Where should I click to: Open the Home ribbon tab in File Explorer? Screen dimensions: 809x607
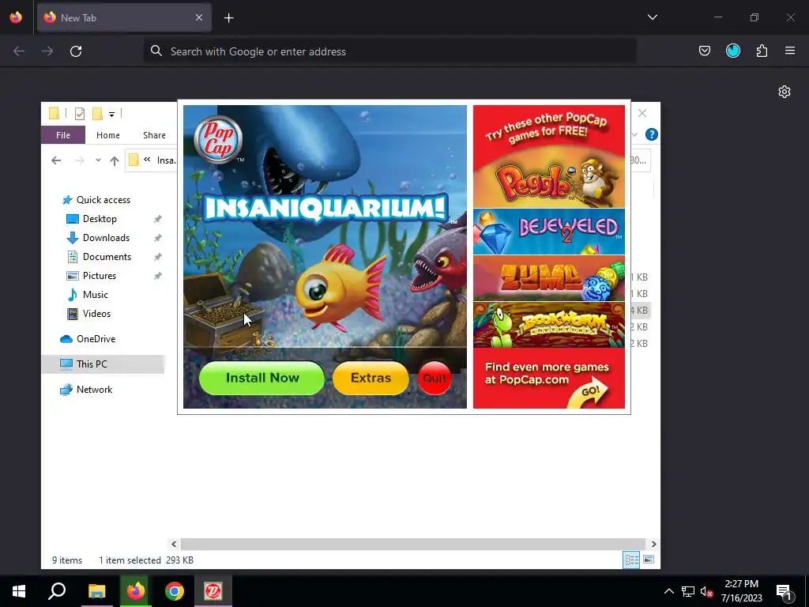107,135
